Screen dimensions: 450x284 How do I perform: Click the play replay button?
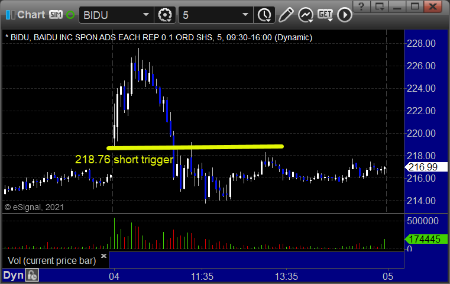point(344,15)
